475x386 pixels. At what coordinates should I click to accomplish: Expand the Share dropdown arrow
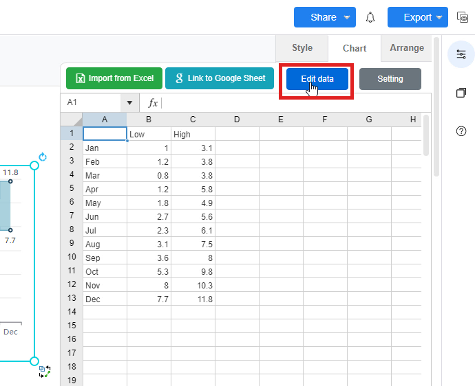(x=347, y=17)
